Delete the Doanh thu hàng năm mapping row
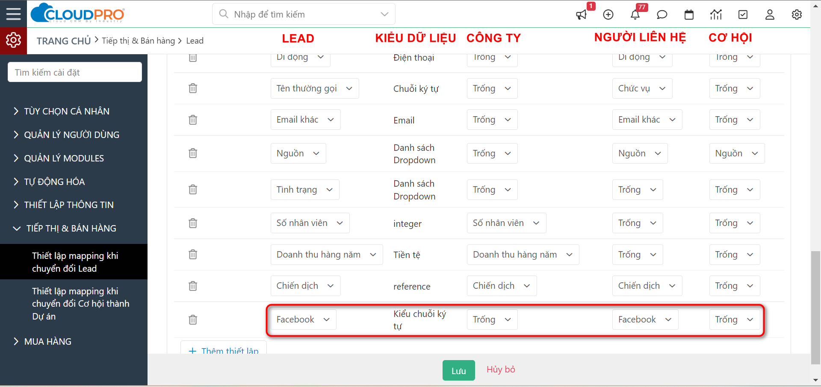Screen dimensions: 821x387 [193, 255]
